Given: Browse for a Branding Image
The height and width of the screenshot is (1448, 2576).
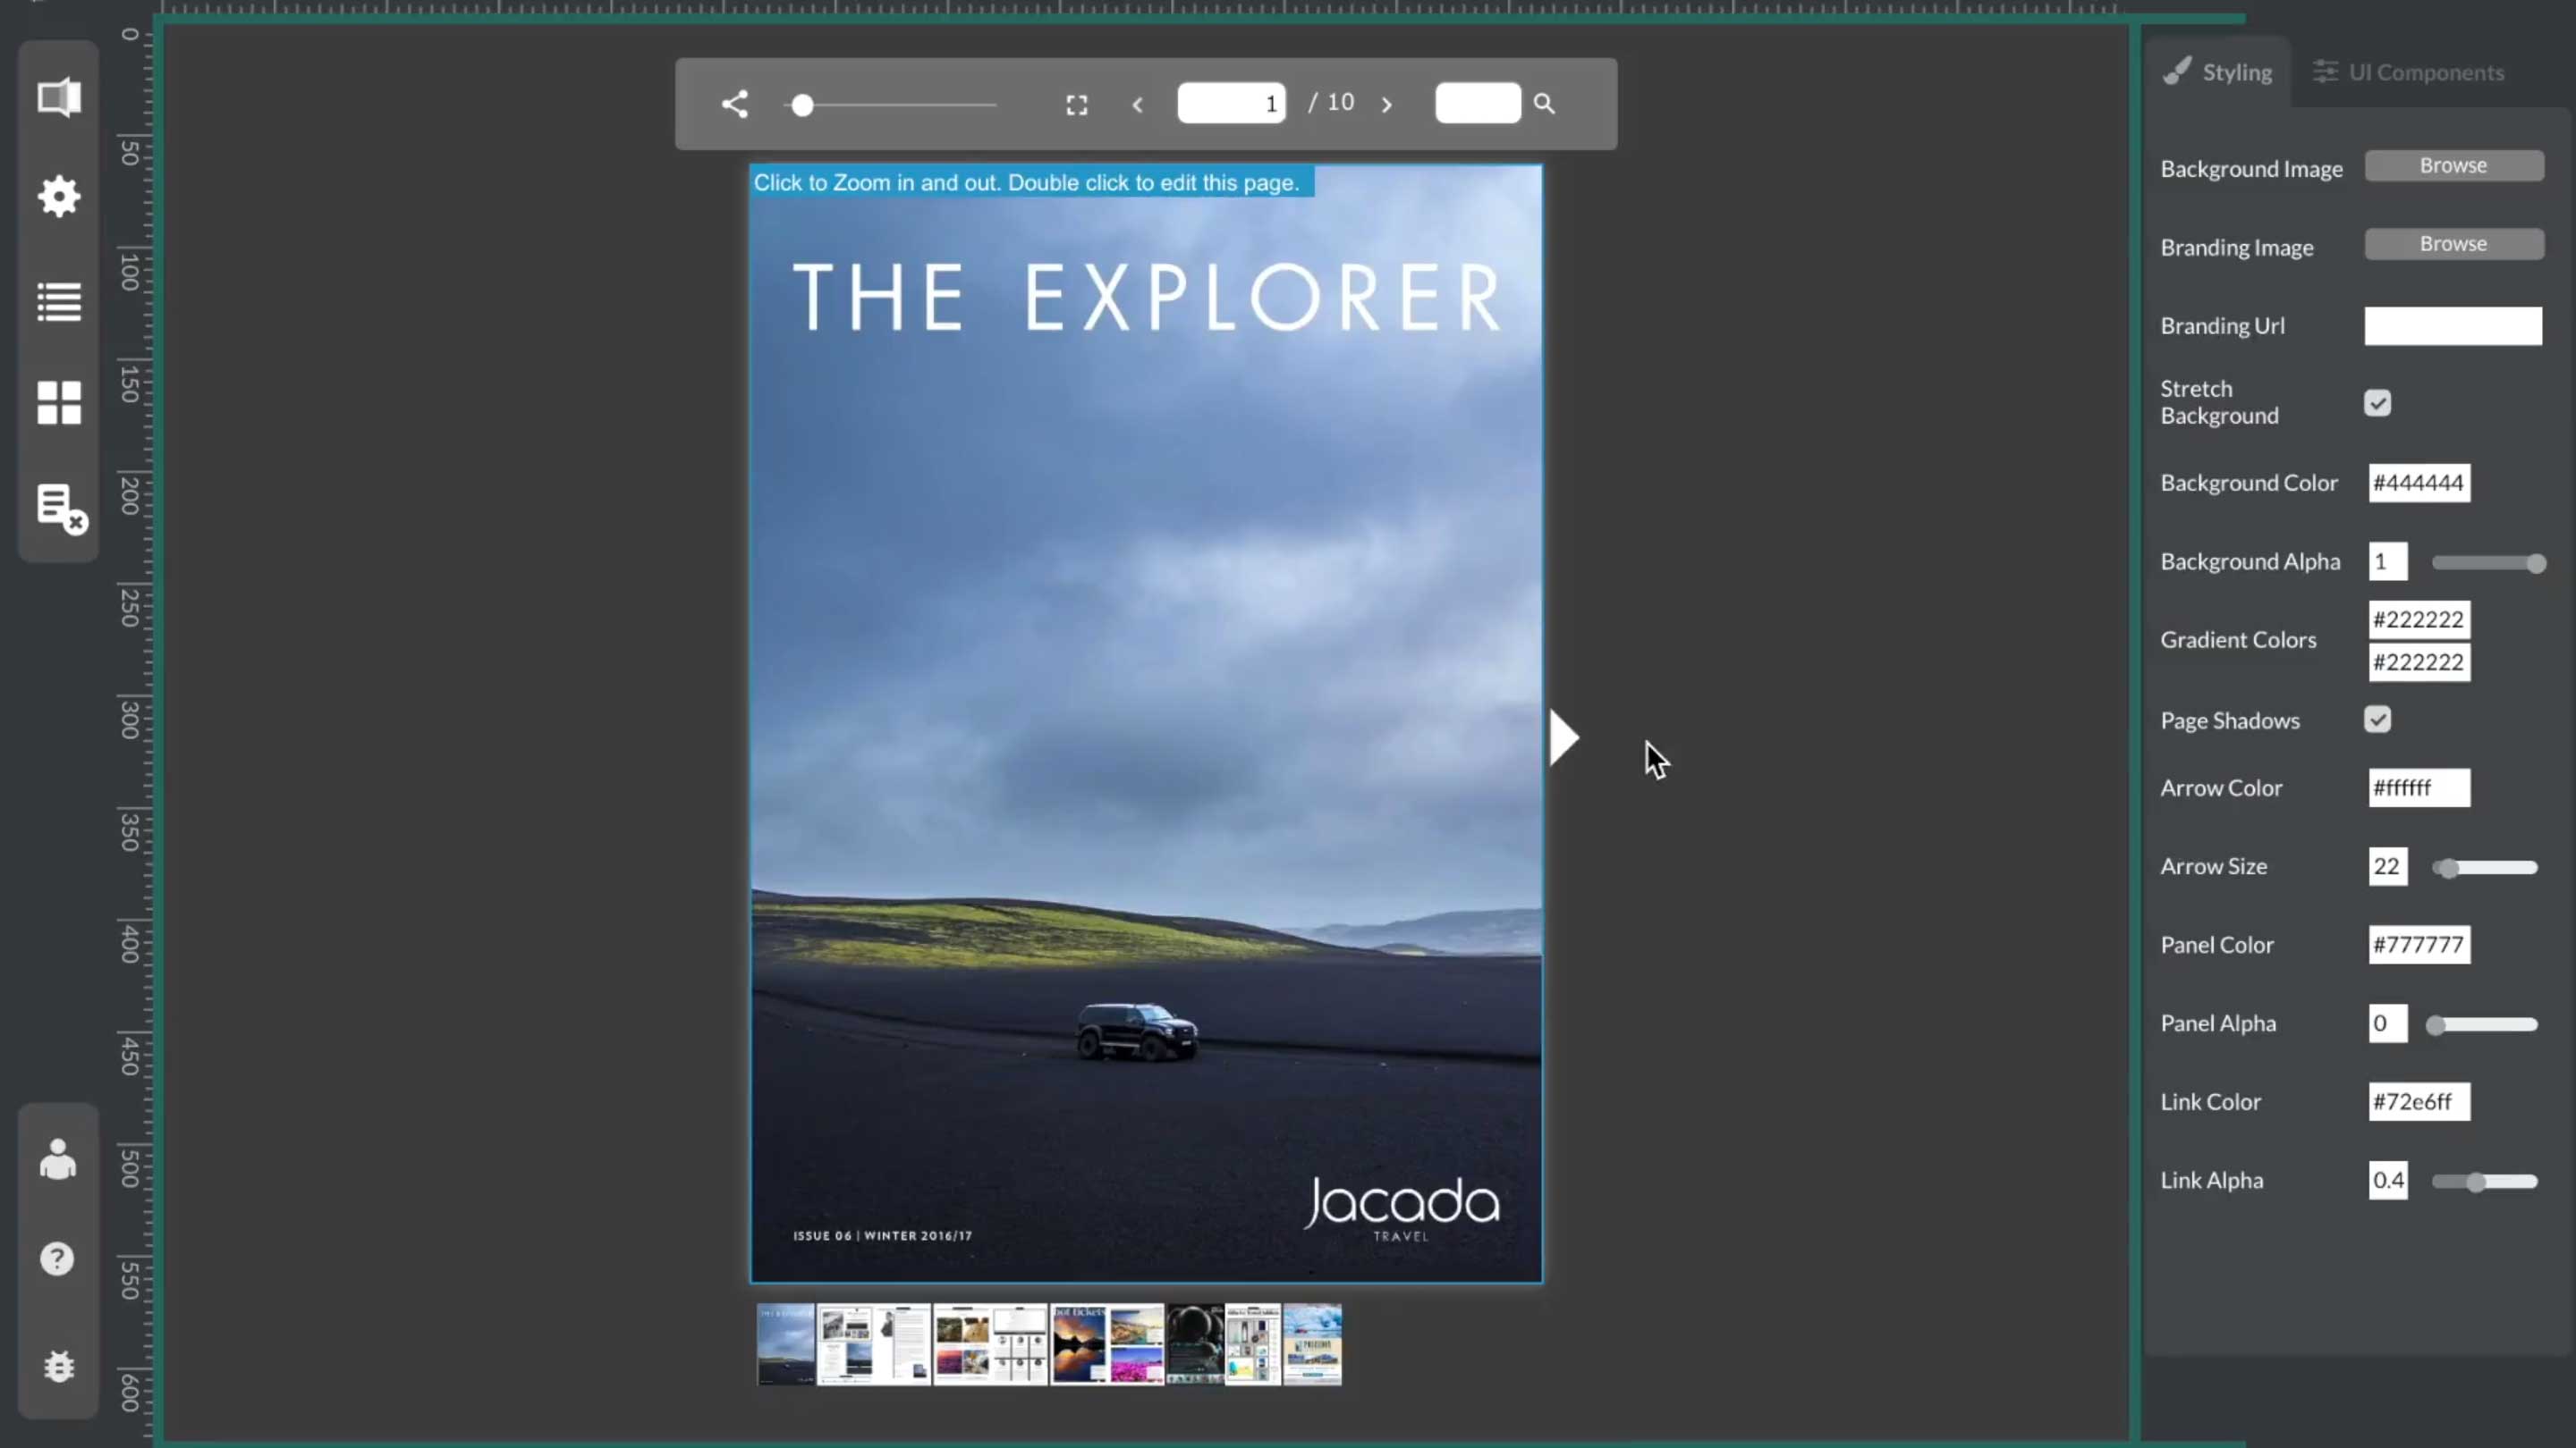Looking at the screenshot, I should (x=2453, y=244).
